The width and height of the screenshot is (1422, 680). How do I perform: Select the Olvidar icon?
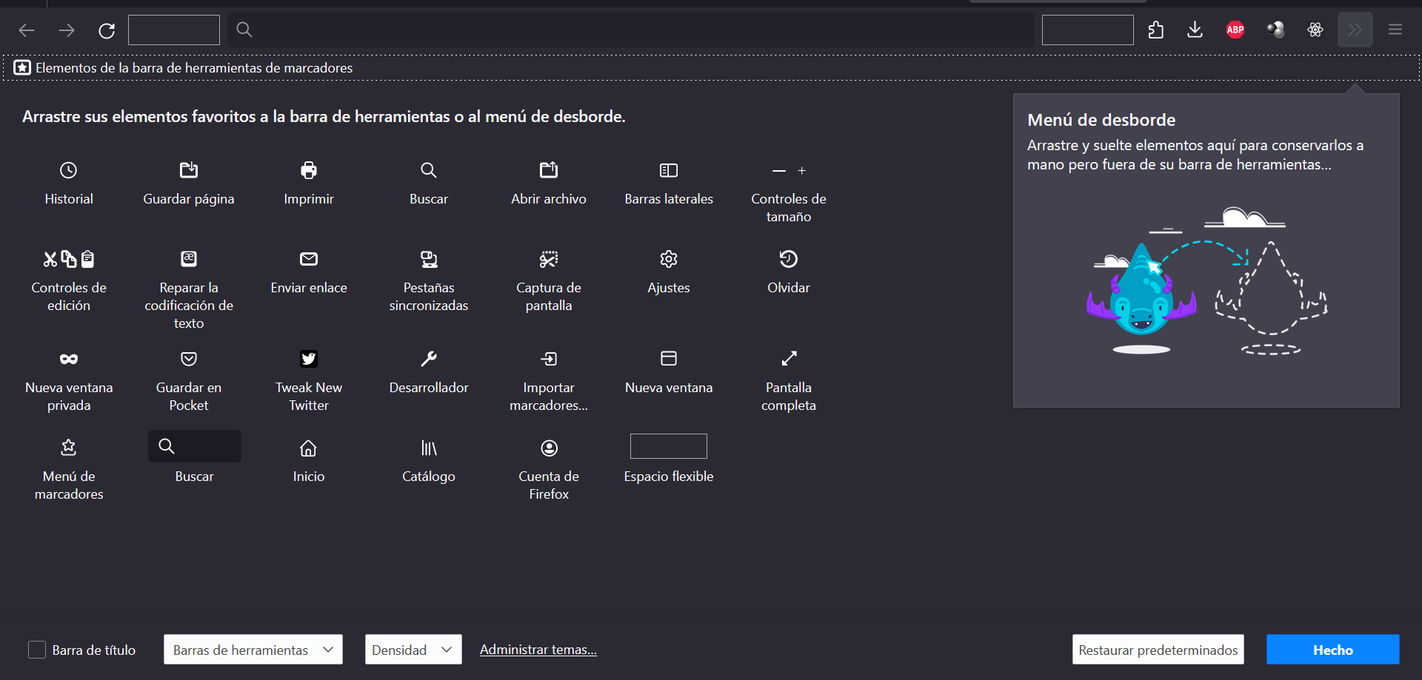click(789, 259)
